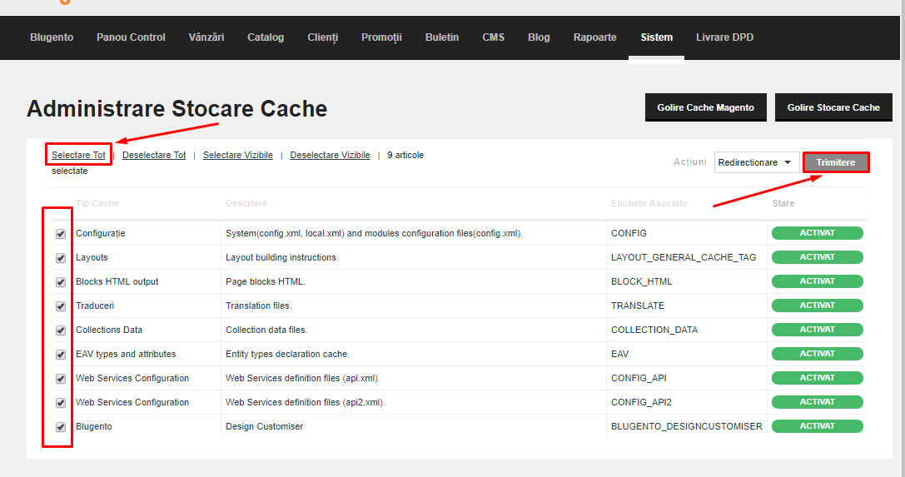Viewport: 905px width, 477px height.
Task: Click the LAYOUT_GENERAL_CACHE_TAG tag cell
Action: [x=684, y=258]
